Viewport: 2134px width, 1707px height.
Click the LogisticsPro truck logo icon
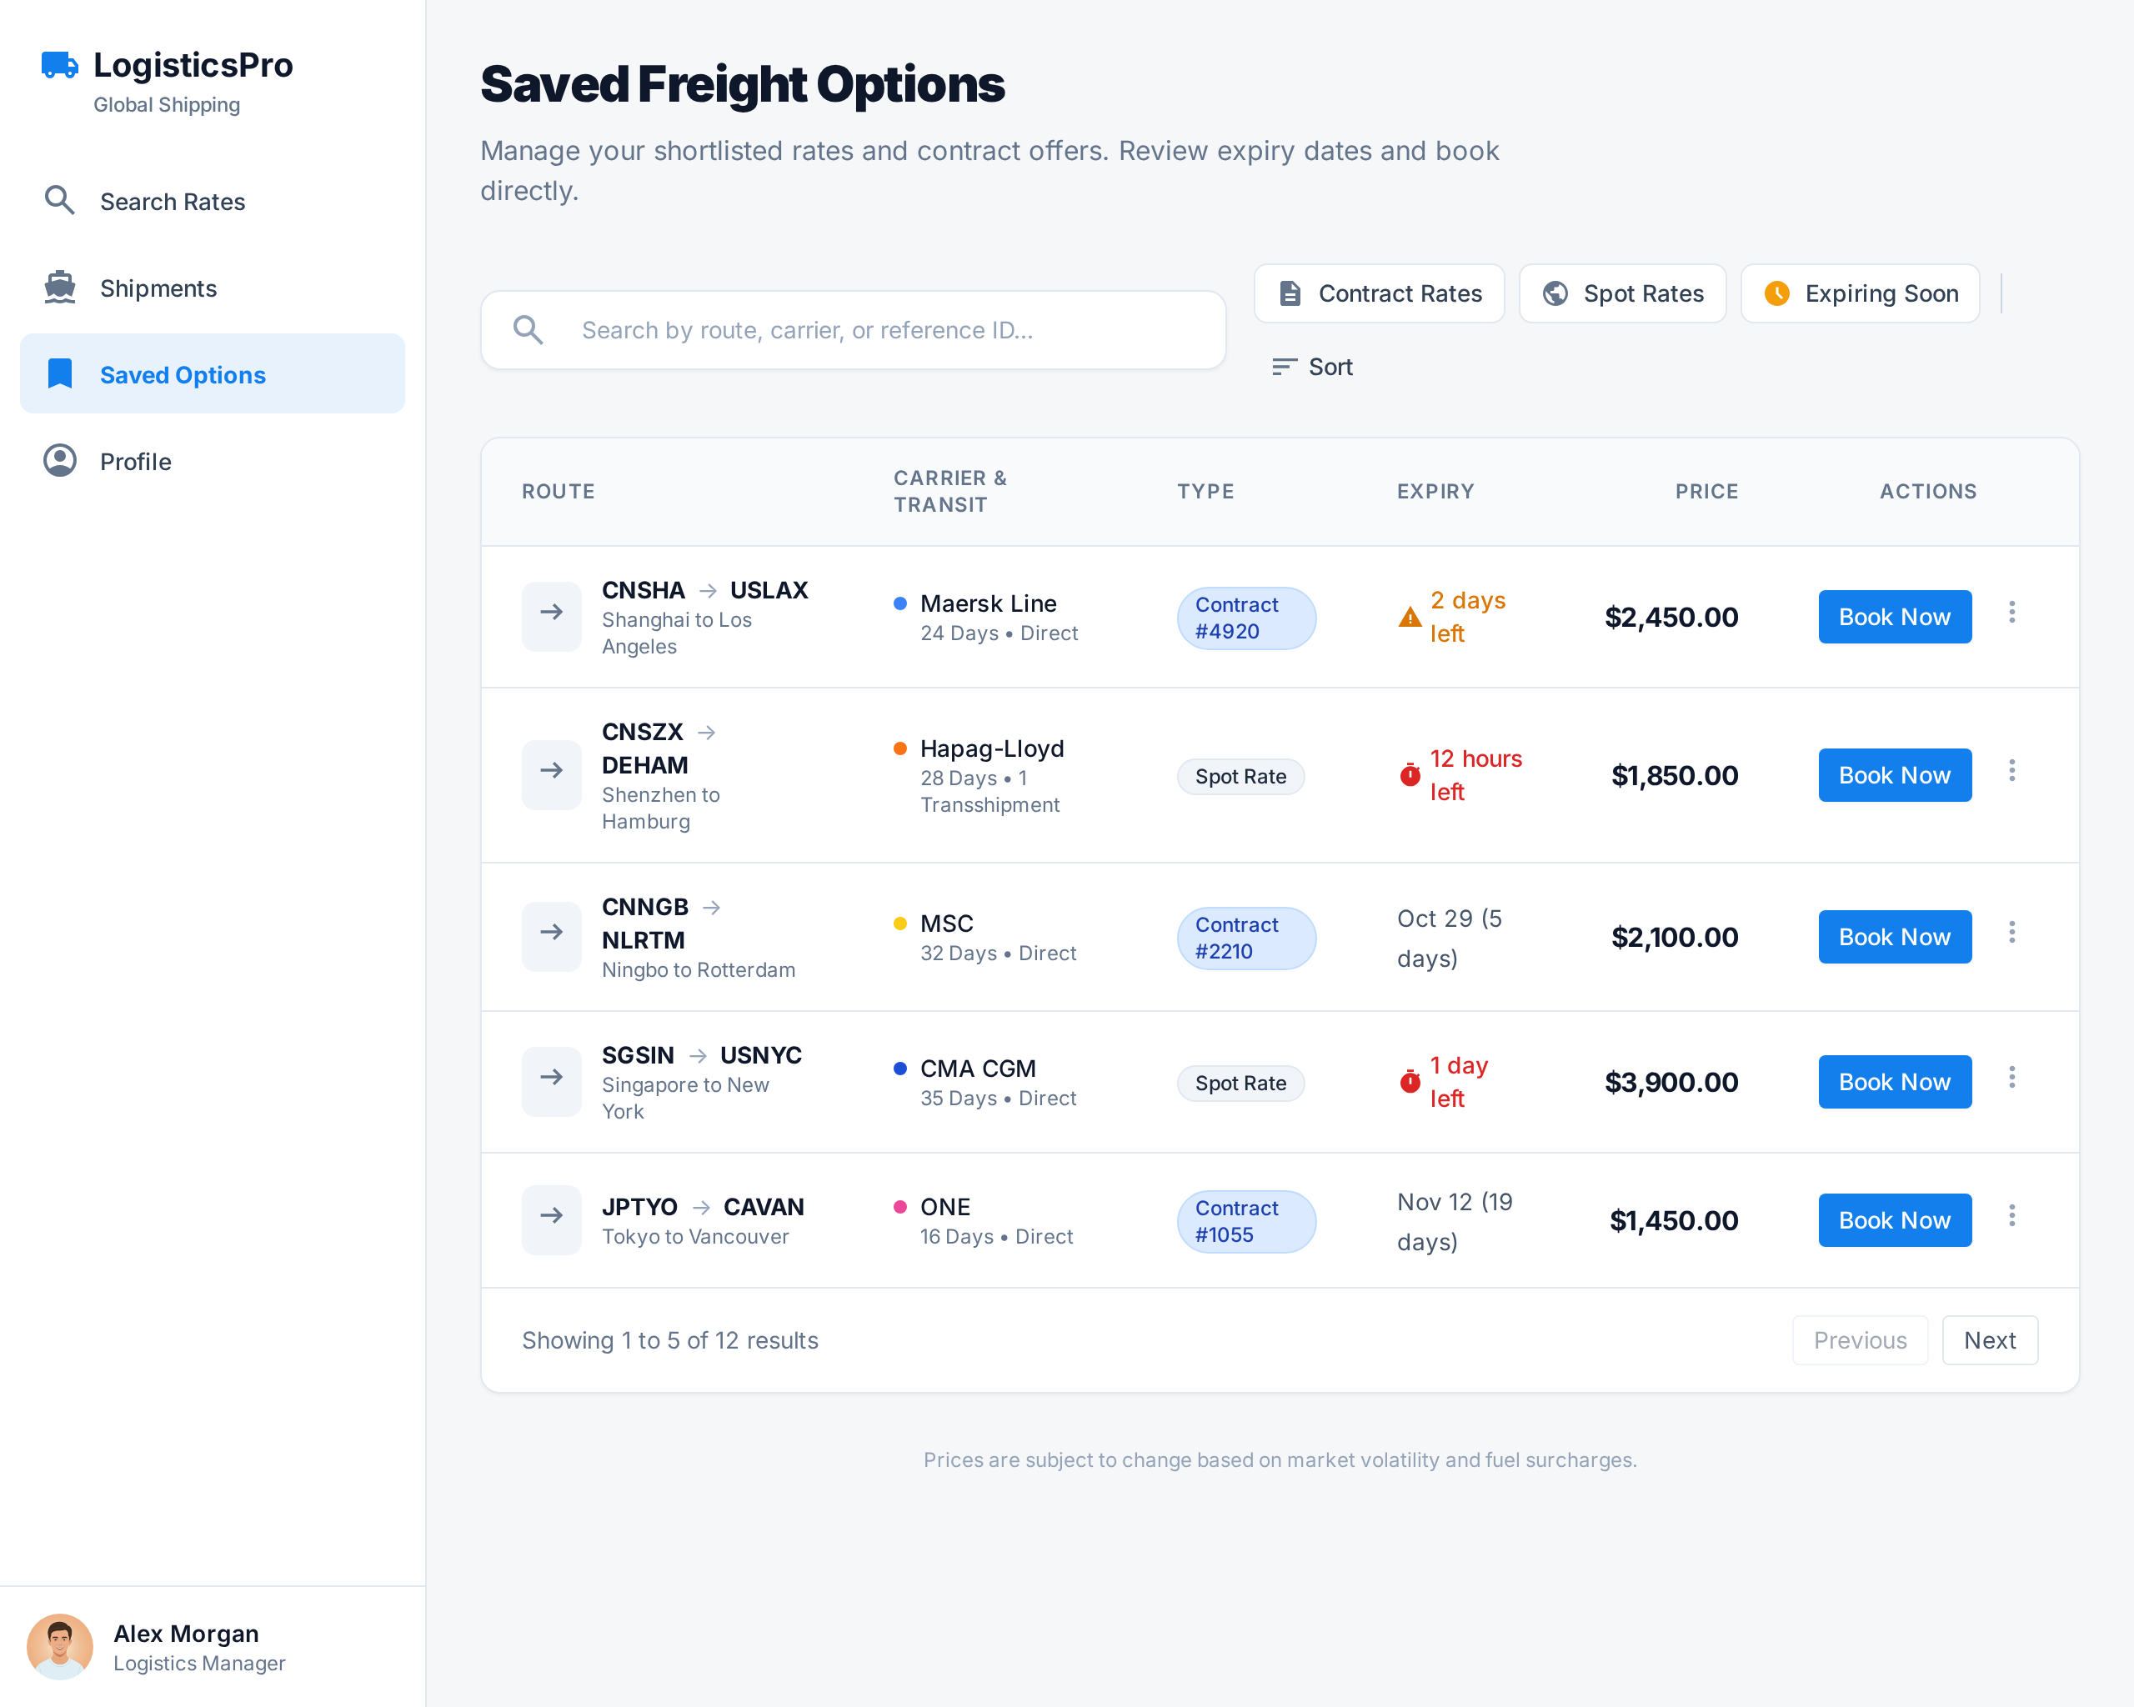click(59, 65)
